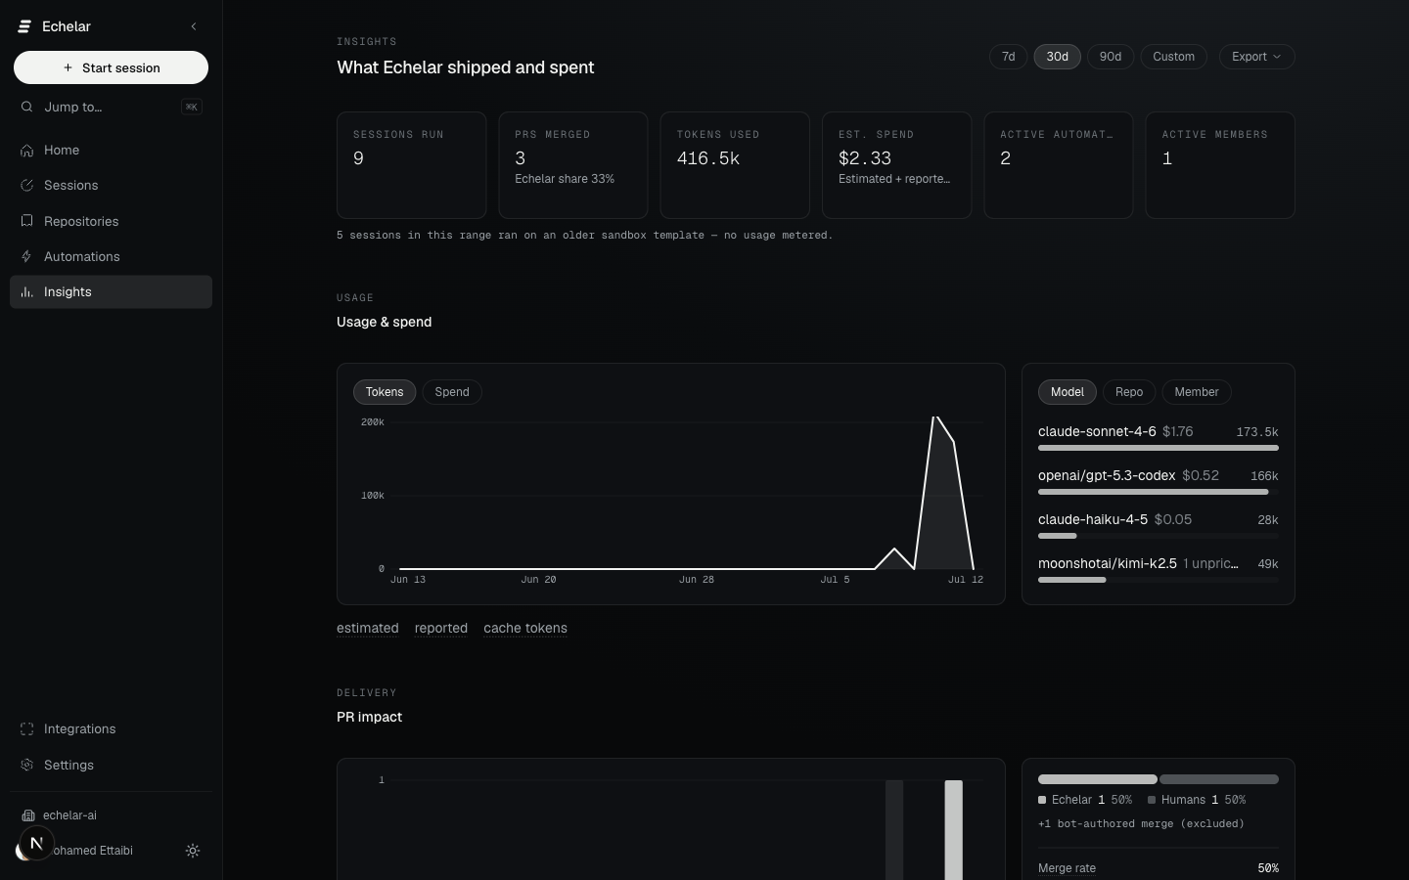Click the moonshotai/kimi-k2.5 model name
Screen dimensions: 1409x880
point(1108,563)
